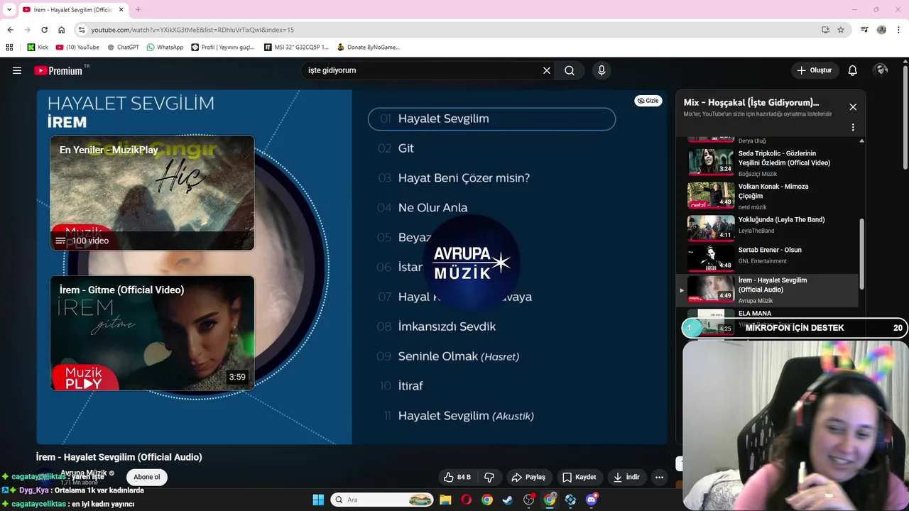Image resolution: width=909 pixels, height=511 pixels.
Task: Open the YouTube account avatar menu
Action: click(x=881, y=70)
